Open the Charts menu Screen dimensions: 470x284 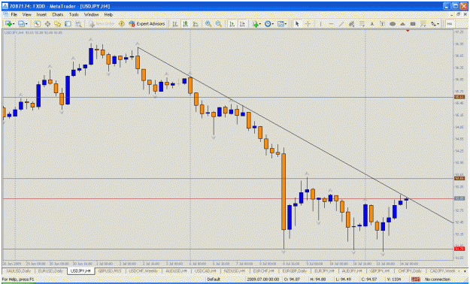[x=58, y=14]
